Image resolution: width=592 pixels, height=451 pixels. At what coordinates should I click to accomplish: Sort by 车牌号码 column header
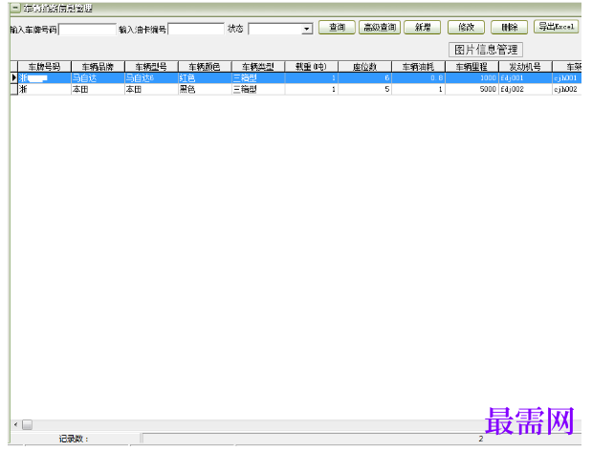pos(45,67)
